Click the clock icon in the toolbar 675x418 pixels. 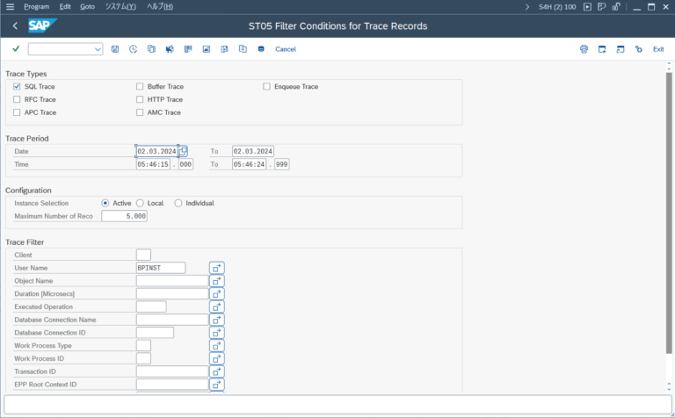pyautogui.click(x=133, y=49)
